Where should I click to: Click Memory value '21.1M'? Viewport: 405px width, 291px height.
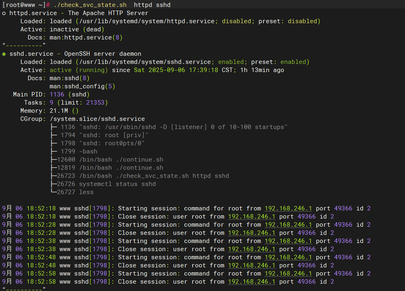(x=59, y=111)
